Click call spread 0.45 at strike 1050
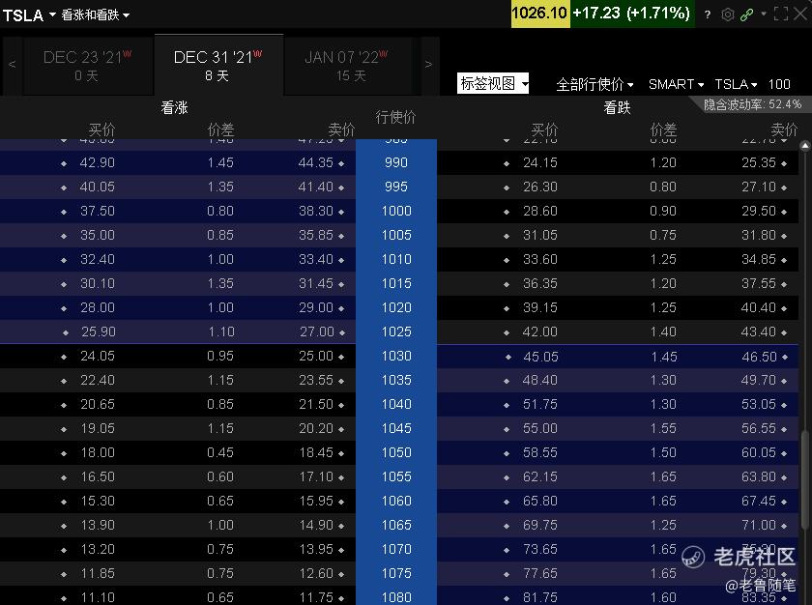 [x=220, y=453]
